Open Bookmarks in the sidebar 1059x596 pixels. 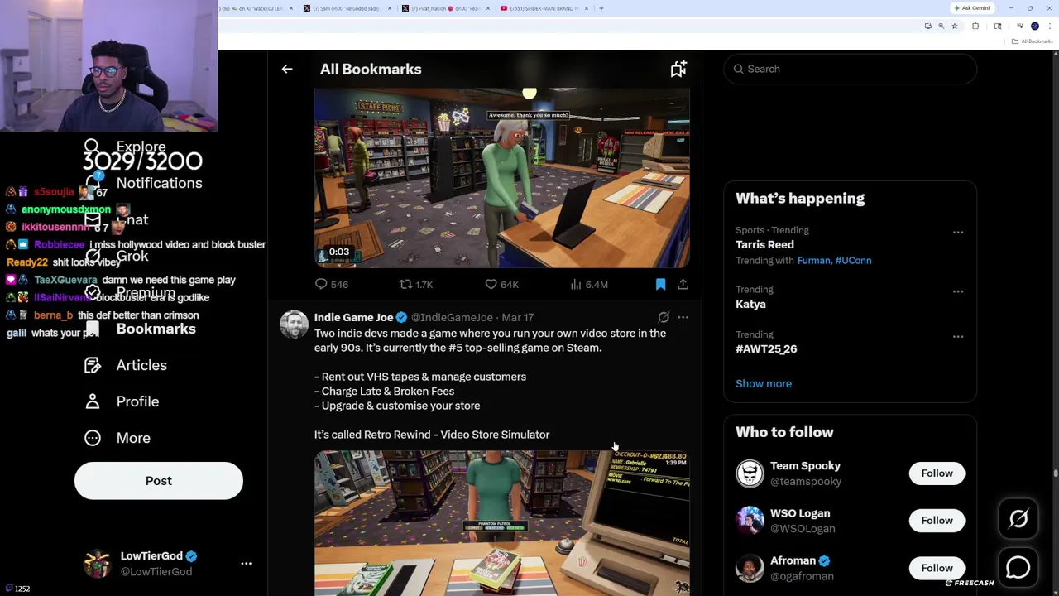(x=141, y=329)
